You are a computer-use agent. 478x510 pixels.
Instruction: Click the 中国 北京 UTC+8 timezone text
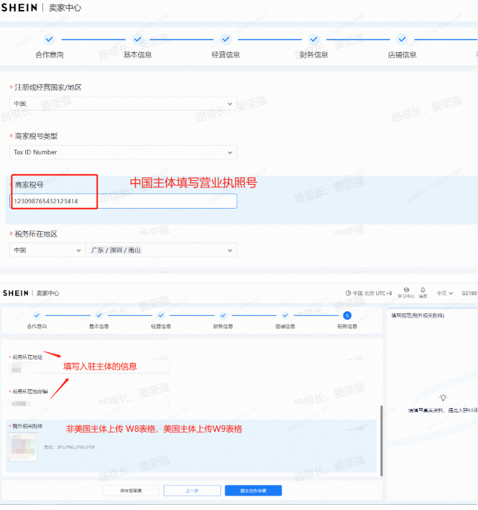coord(372,293)
